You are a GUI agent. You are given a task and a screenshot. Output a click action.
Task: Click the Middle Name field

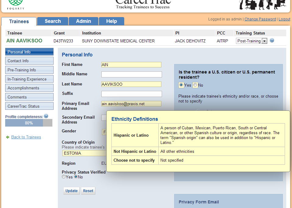(132, 74)
